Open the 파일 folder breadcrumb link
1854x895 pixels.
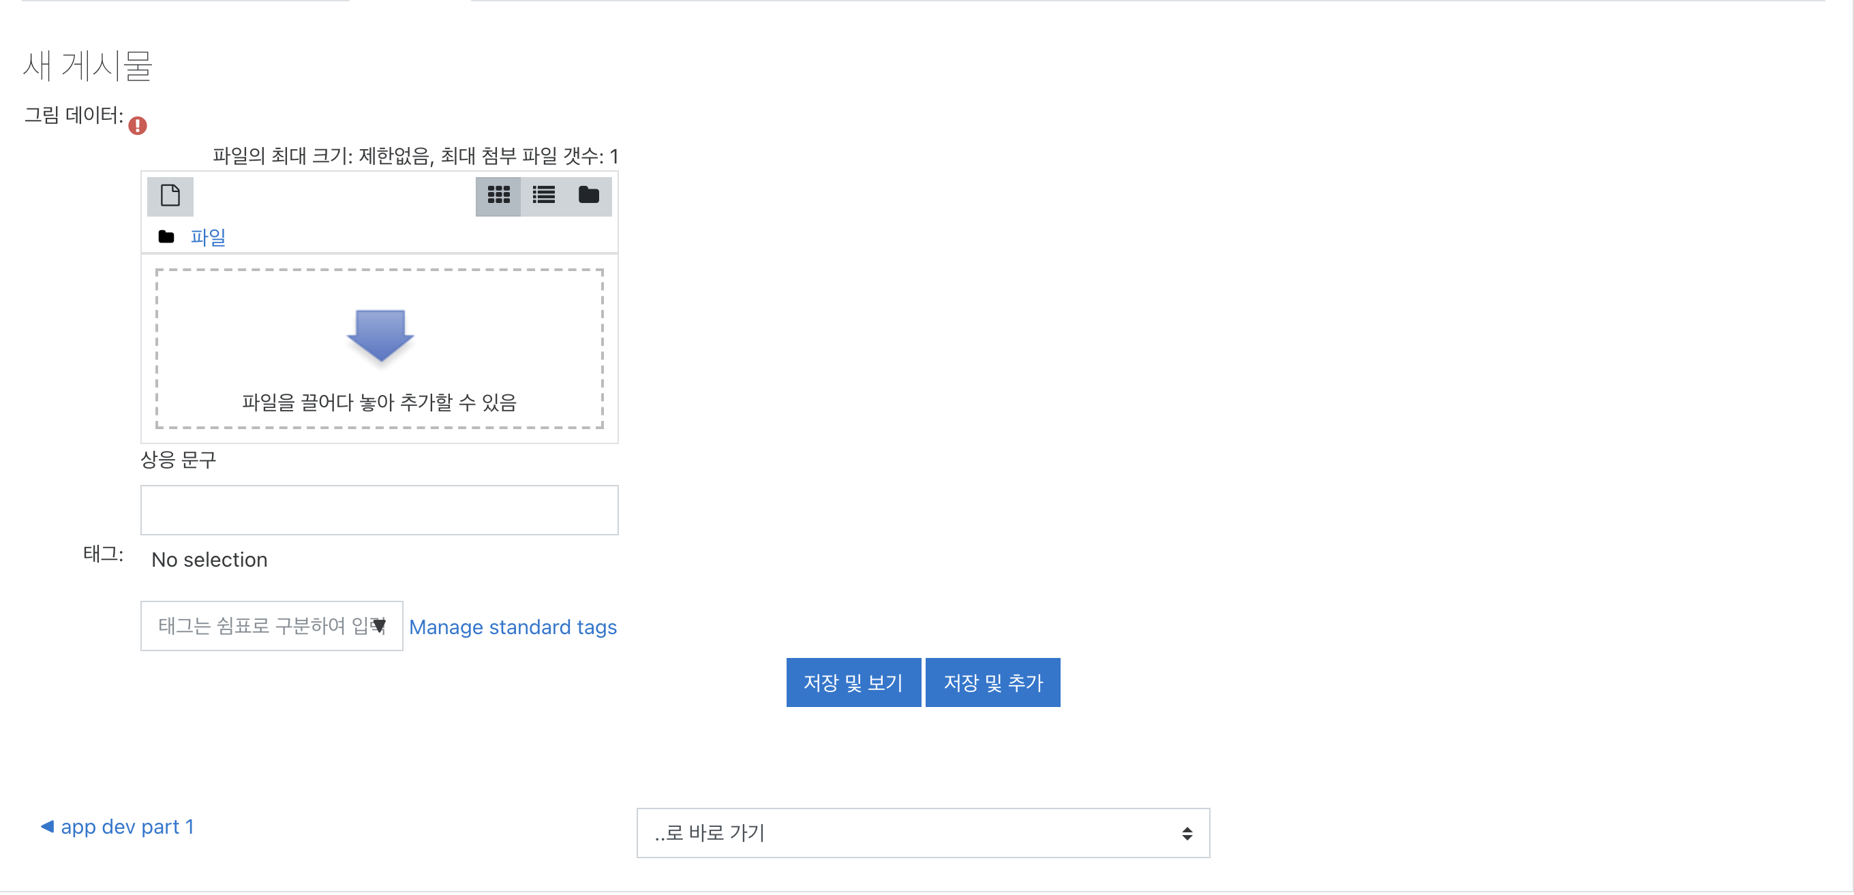tap(208, 237)
